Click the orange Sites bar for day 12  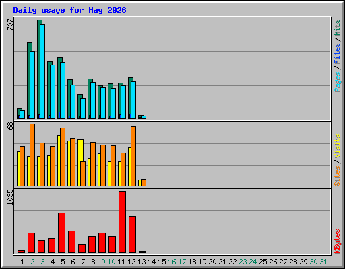pyautogui.click(x=133, y=156)
